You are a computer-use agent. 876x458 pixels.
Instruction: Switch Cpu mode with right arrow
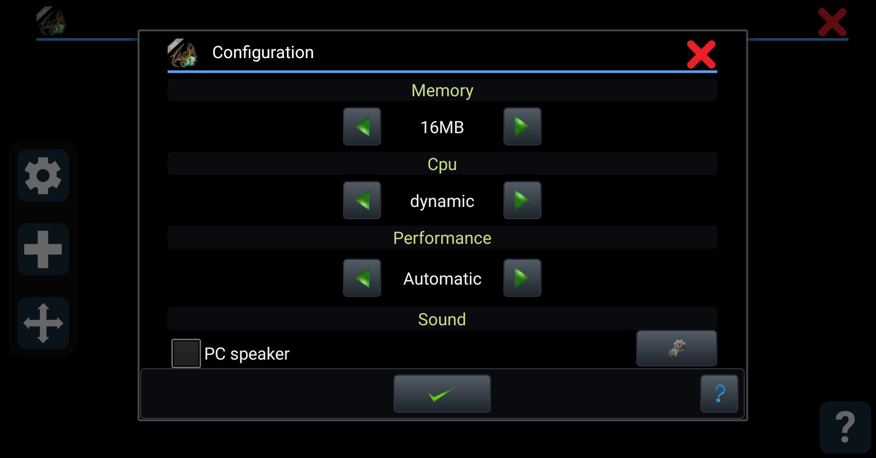click(x=522, y=200)
